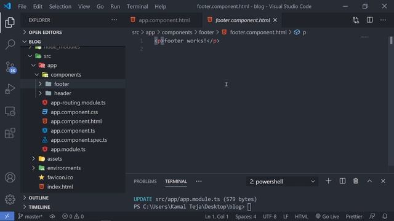Open the Help menu
Screen dimensions: 394x221
pos(160,7)
